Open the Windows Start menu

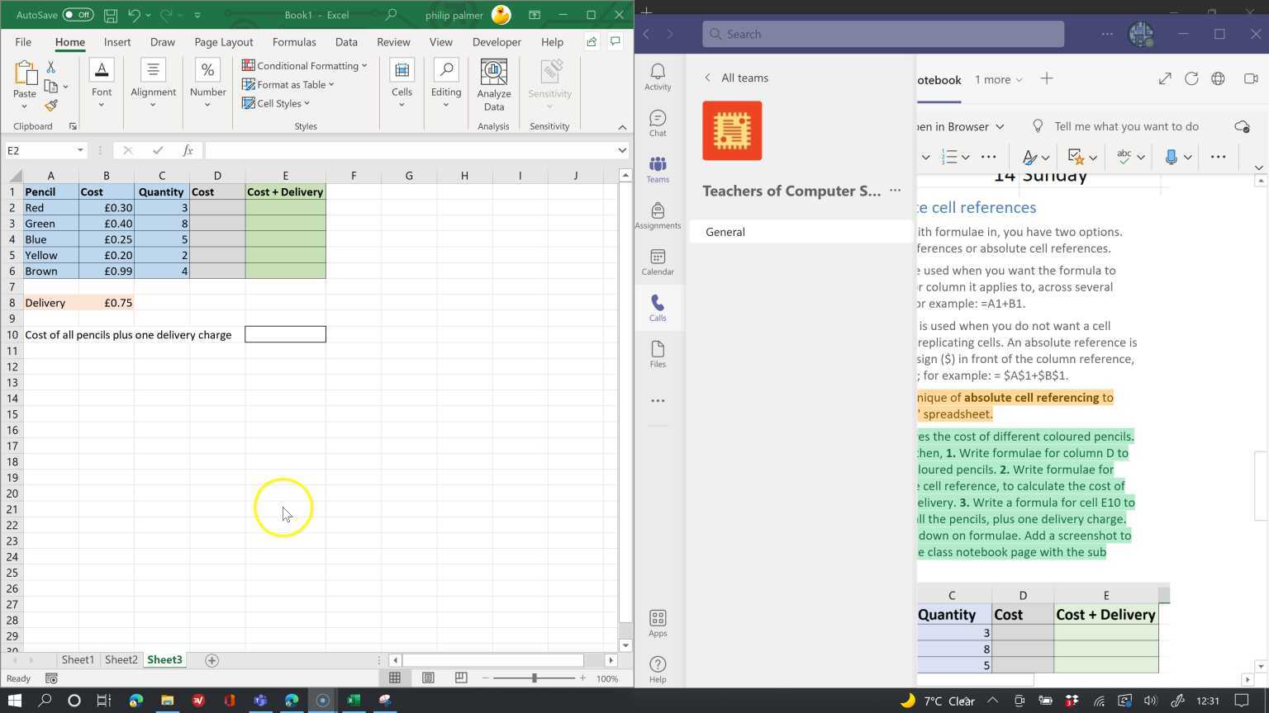click(14, 700)
